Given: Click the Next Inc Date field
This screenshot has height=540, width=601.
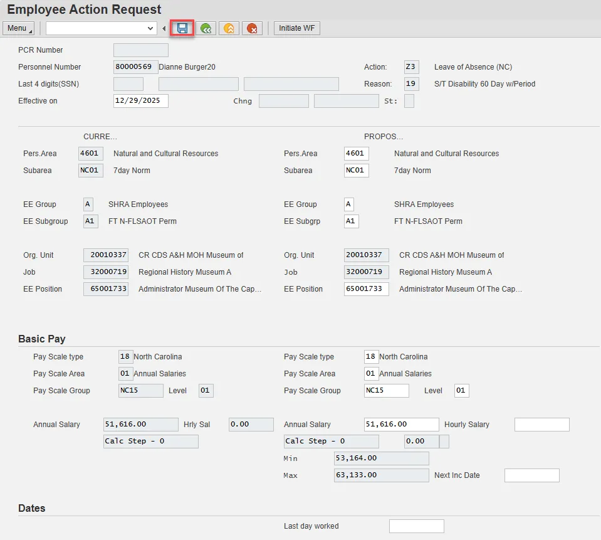Looking at the screenshot, I should click(x=531, y=475).
